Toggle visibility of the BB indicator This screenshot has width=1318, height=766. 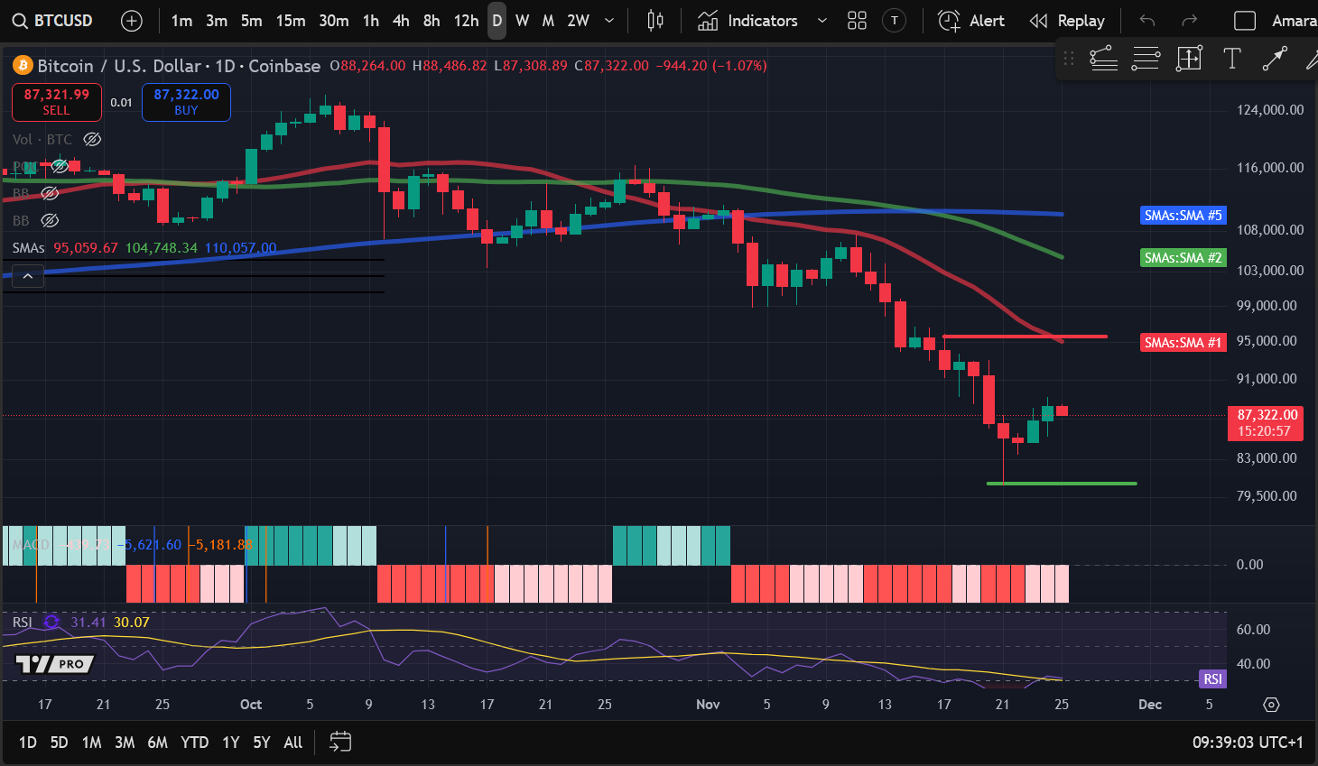pos(50,193)
